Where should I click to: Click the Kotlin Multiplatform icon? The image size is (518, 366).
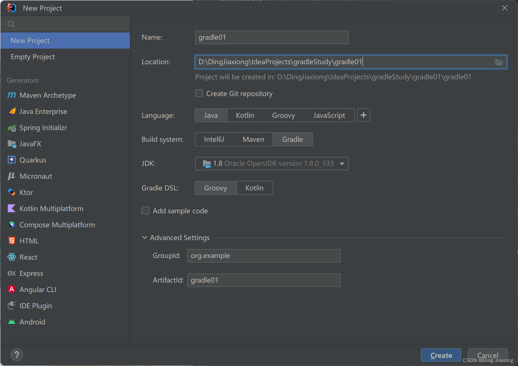[x=12, y=209]
